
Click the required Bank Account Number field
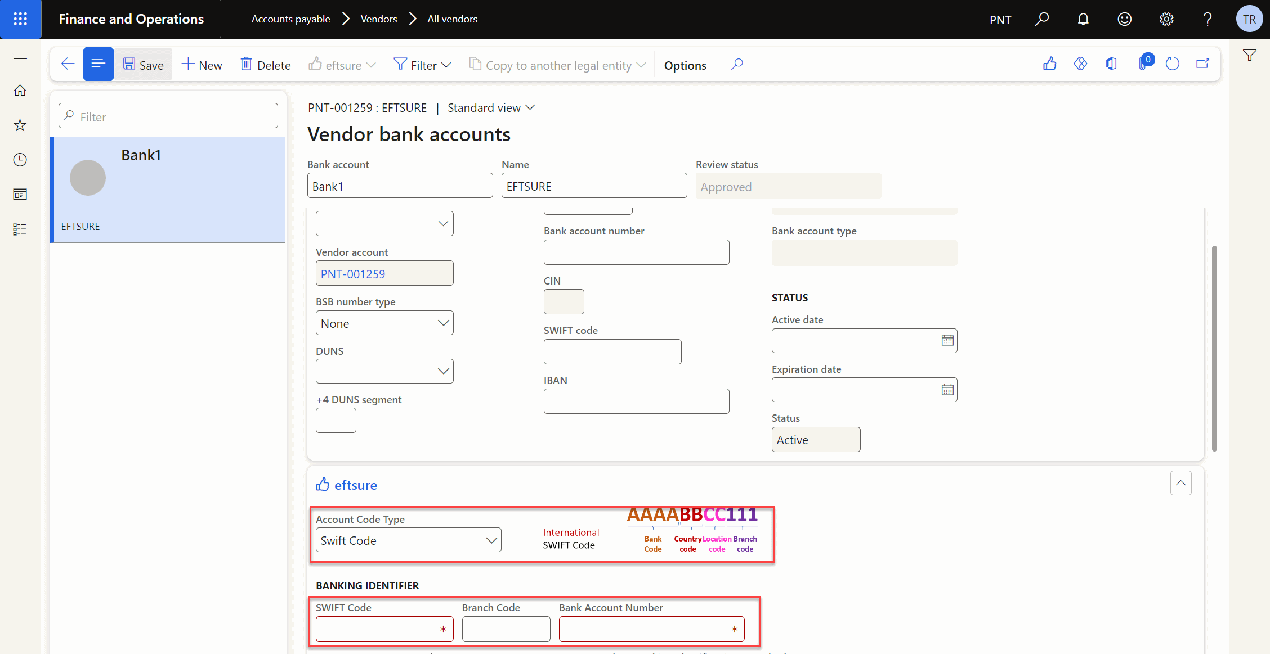[651, 629]
